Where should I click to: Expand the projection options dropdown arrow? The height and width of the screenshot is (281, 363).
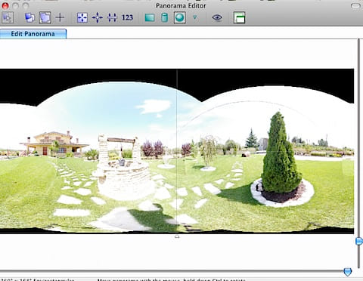tap(195, 17)
